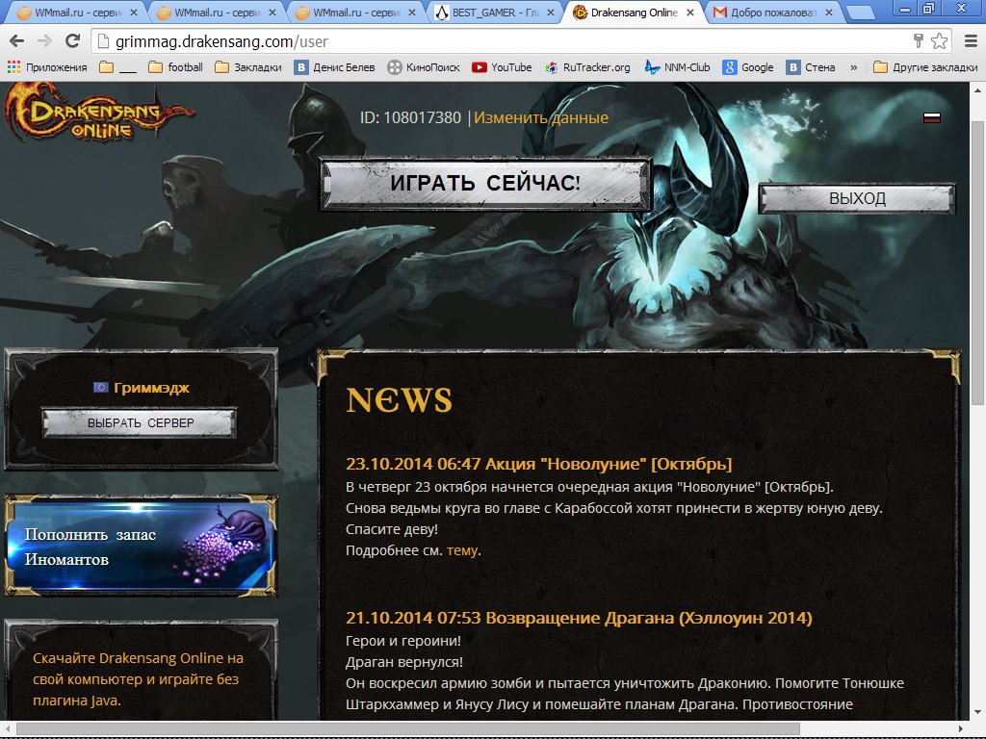Click the ID: 108017380 text
This screenshot has width=986, height=739.
410,117
